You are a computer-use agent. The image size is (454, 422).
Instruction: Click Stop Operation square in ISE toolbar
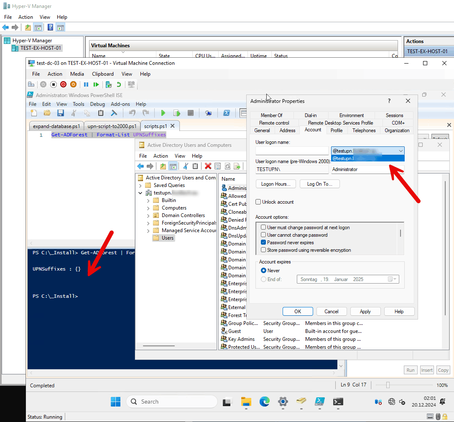point(191,113)
